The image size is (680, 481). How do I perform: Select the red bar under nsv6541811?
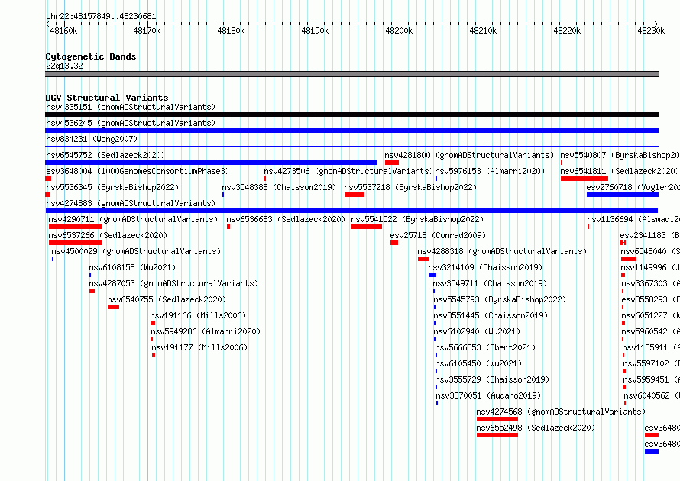click(x=584, y=179)
